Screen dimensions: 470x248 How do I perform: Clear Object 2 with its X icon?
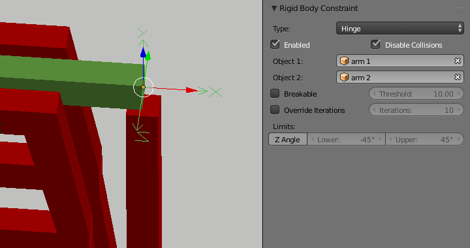[x=458, y=77]
